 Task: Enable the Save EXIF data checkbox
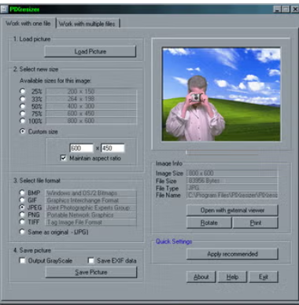pyautogui.click(x=91, y=261)
